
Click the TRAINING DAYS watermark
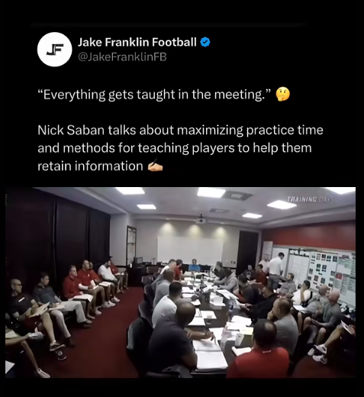tap(311, 199)
